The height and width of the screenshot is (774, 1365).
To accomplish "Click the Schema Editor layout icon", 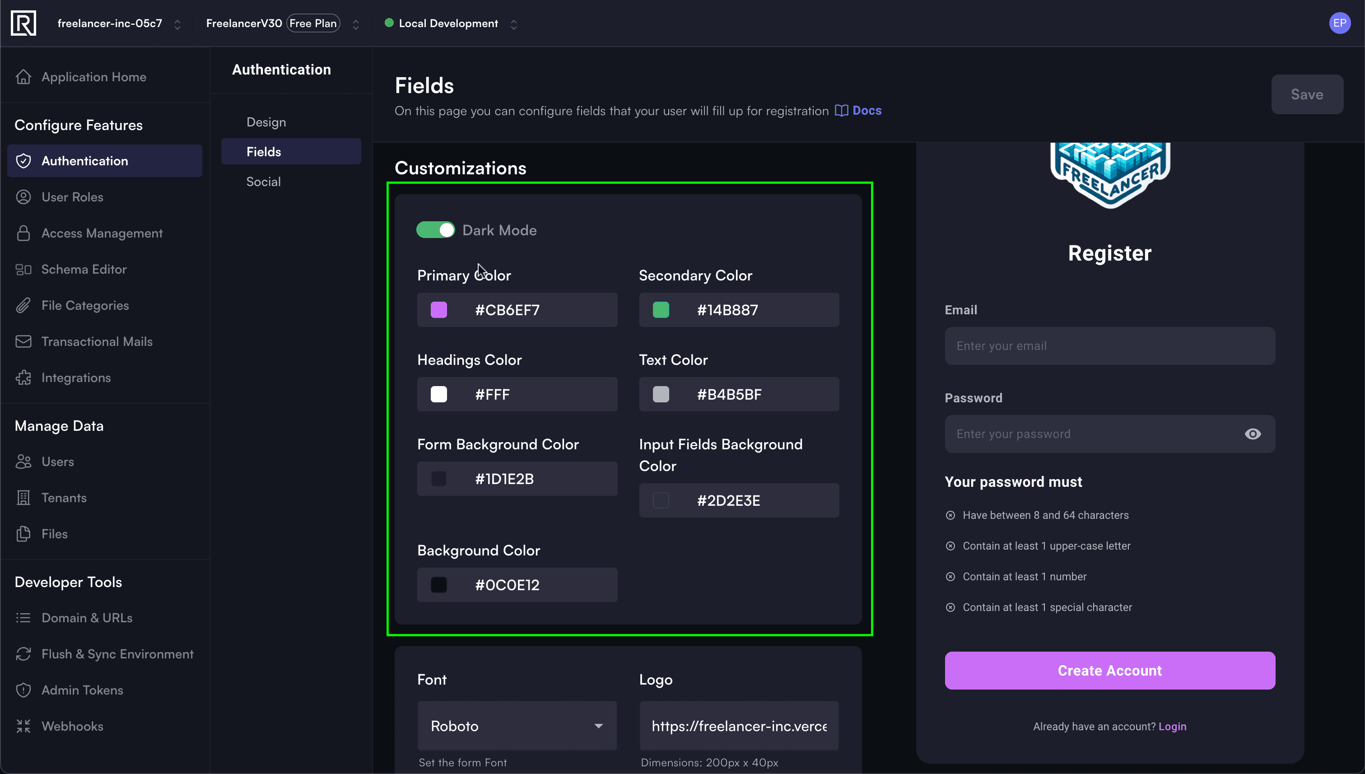I will [x=23, y=270].
